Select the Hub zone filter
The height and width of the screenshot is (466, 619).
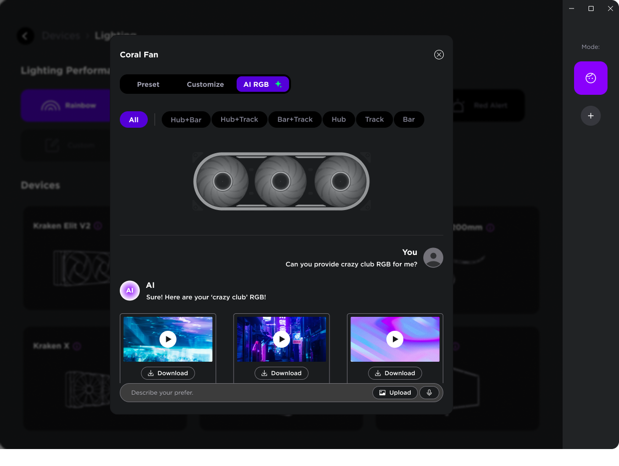click(339, 120)
